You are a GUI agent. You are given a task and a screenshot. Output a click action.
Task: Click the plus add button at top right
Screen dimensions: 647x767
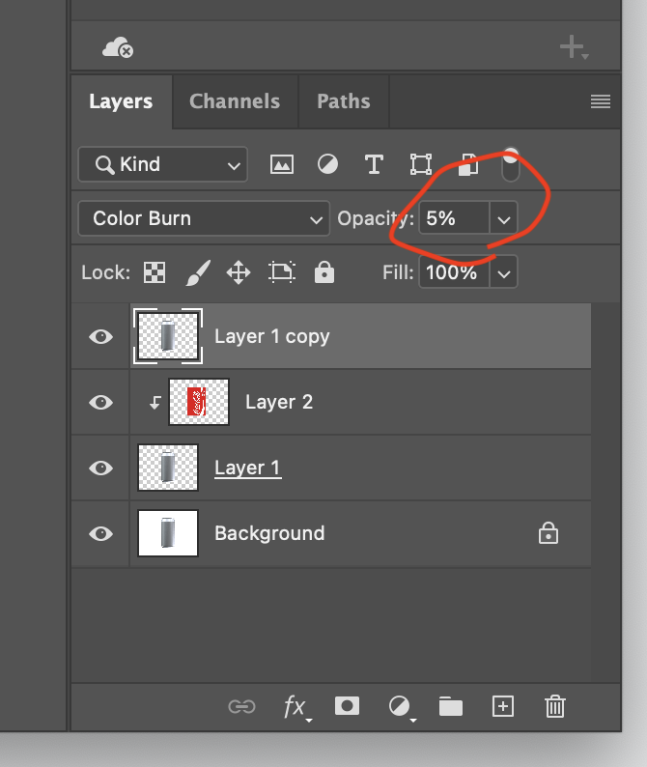pos(574,47)
